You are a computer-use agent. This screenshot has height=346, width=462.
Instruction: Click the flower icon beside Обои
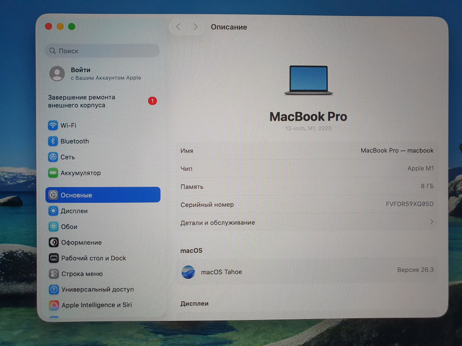tap(53, 227)
